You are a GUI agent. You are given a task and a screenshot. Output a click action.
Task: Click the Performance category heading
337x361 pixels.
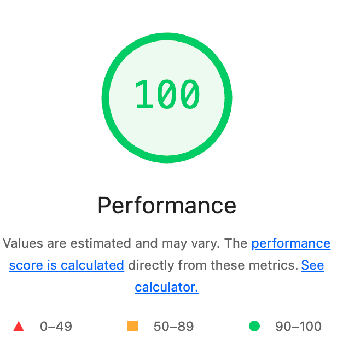click(167, 206)
